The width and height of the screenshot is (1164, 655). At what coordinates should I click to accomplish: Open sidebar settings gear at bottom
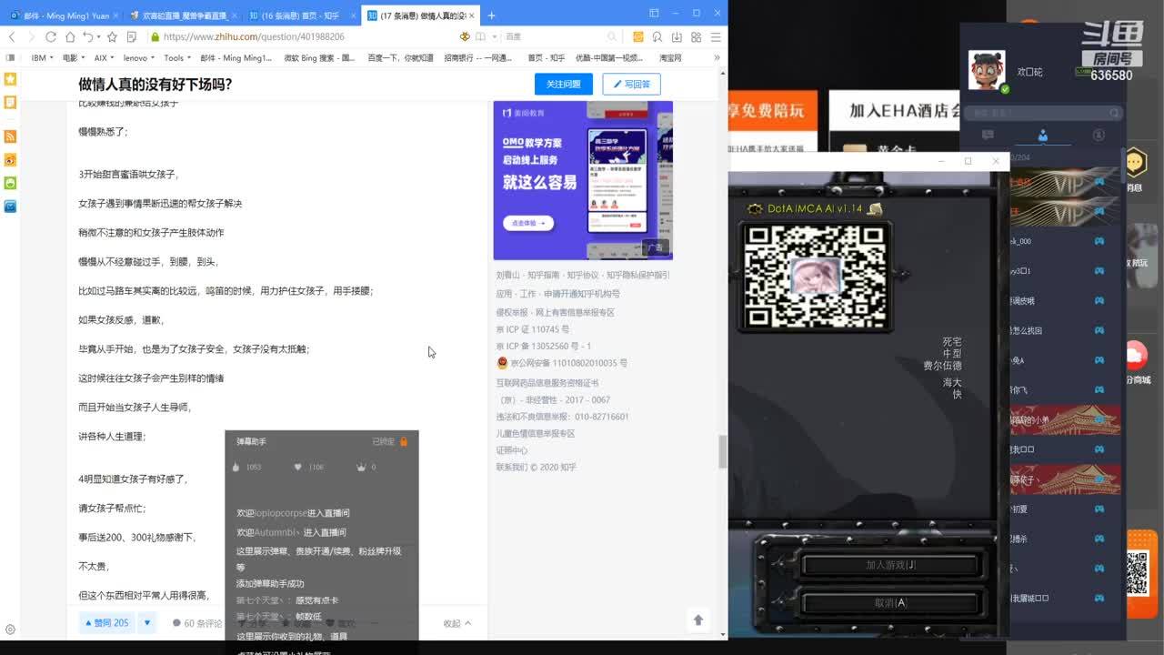[10, 630]
